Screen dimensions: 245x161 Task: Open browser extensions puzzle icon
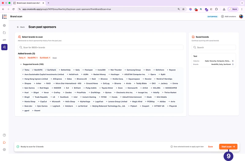click(217, 9)
